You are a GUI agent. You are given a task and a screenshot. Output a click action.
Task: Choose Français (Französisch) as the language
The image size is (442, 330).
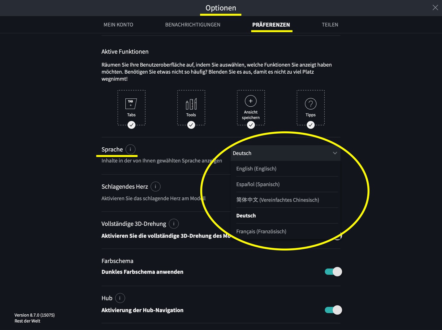pos(261,231)
